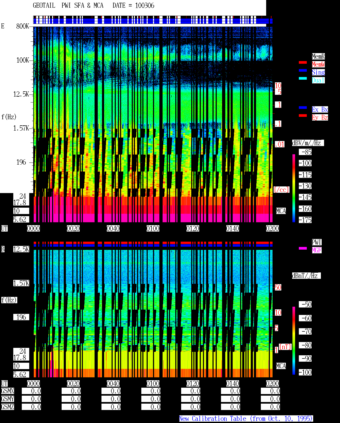Click the red swatch beside Ey Bz
This screenshot has height=423, width=340.
coord(303,116)
